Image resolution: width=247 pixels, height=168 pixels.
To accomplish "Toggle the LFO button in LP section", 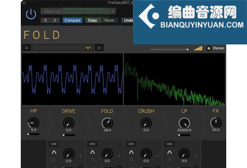I will click(169, 144).
